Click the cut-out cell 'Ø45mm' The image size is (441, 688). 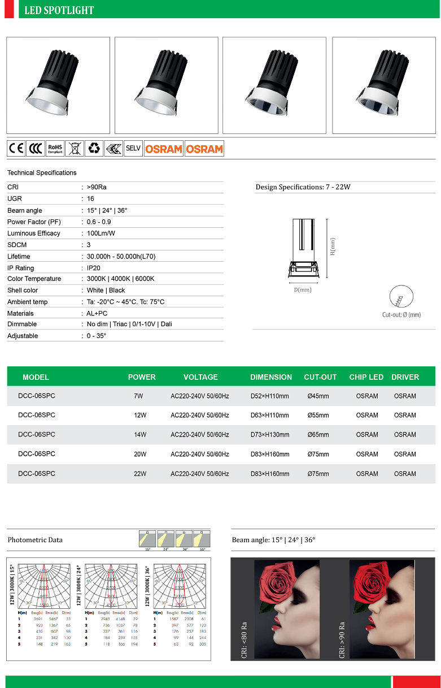(318, 396)
